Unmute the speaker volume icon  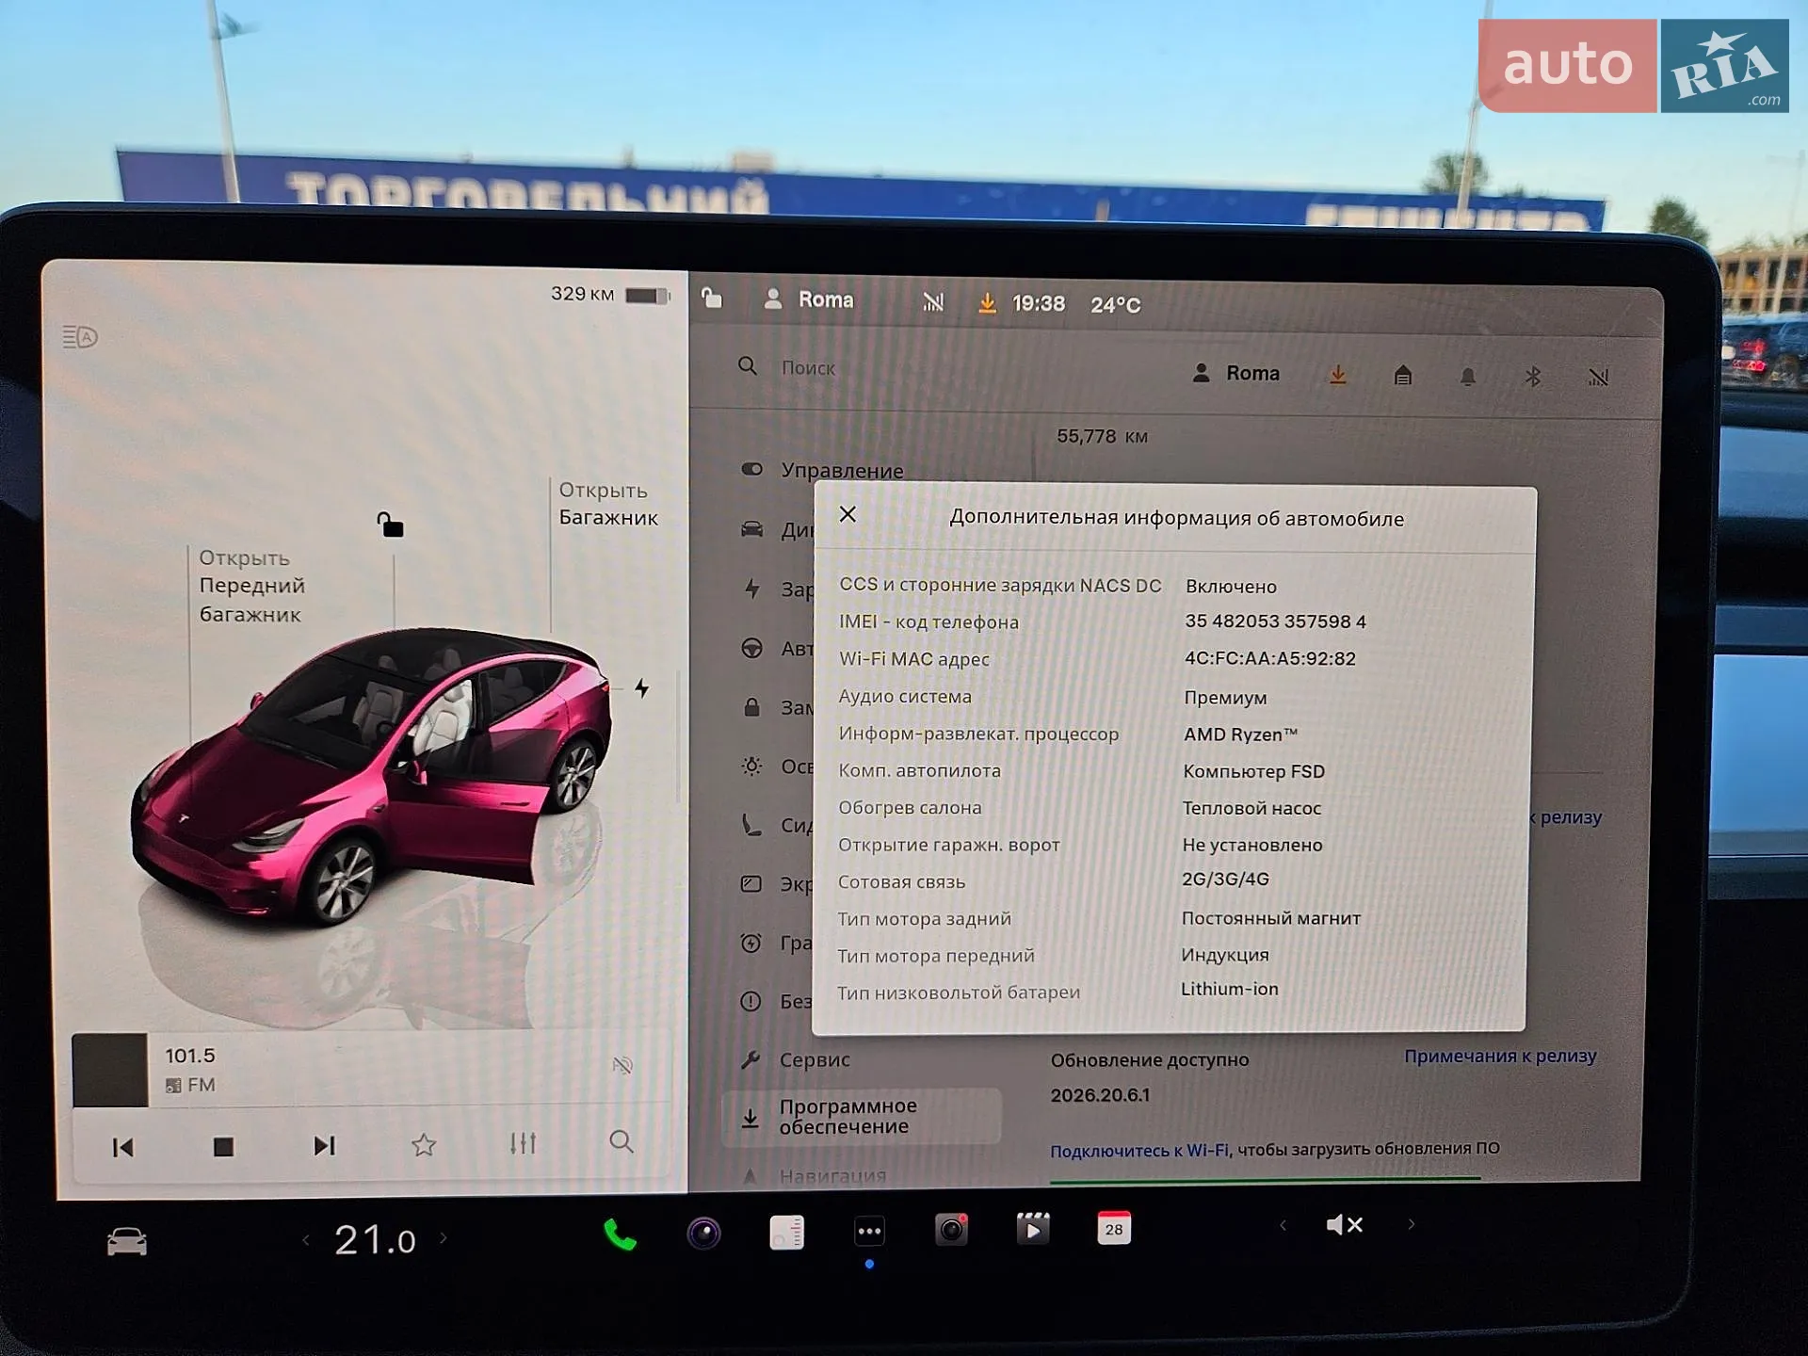1344,1224
